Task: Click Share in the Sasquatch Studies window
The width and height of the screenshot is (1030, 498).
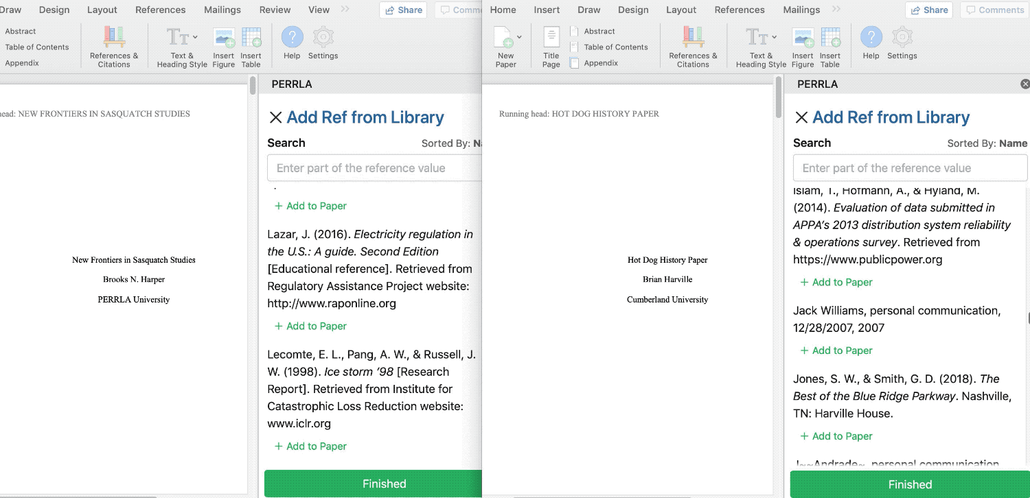Action: pyautogui.click(x=403, y=10)
